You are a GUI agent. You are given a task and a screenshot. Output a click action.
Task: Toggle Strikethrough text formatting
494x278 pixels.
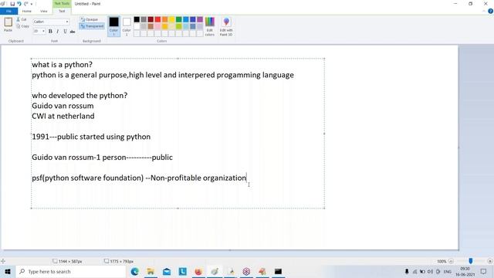(x=73, y=31)
